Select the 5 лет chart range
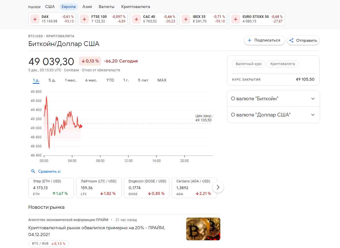Viewport: 340px width, 248px height. click(x=143, y=80)
